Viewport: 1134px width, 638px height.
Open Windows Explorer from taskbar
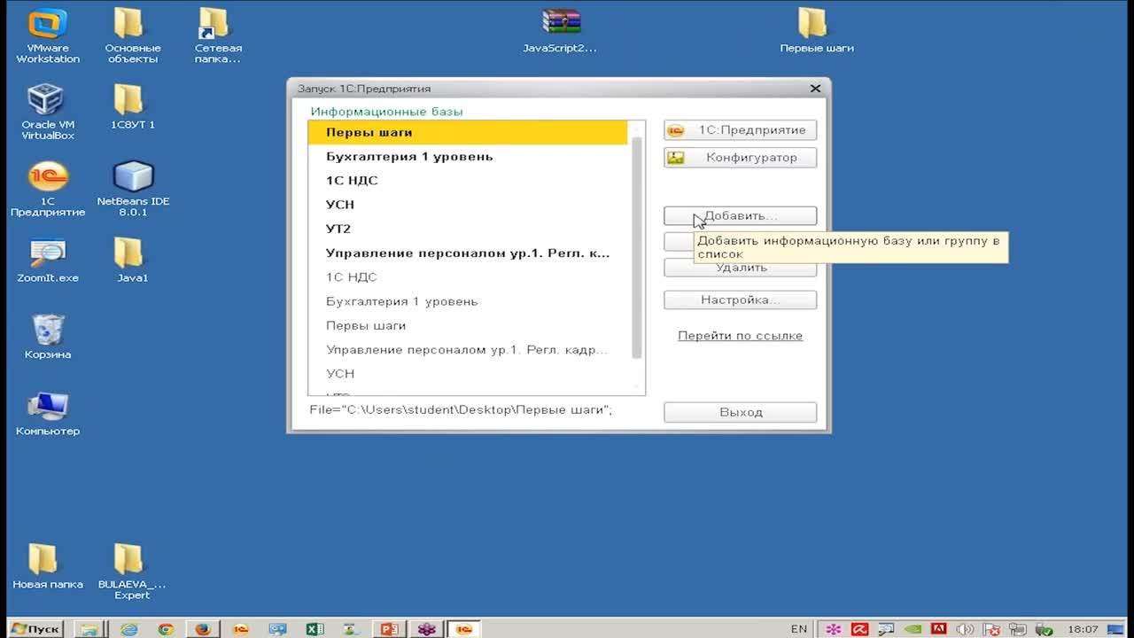pos(89,629)
